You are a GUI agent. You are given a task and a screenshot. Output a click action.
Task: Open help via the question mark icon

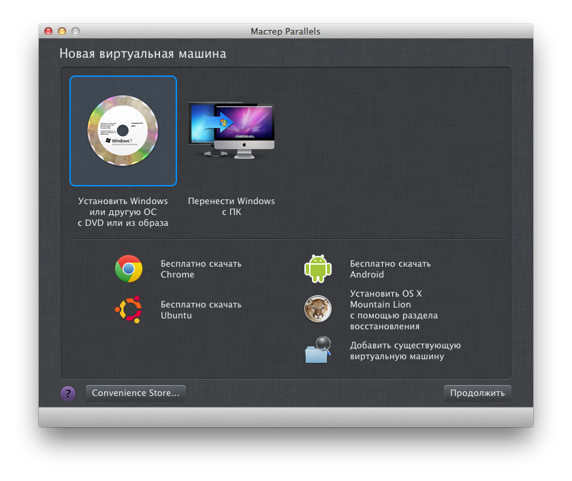point(67,393)
